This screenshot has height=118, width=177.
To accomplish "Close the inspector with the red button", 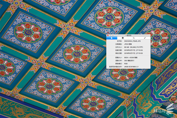I will click(x=108, y=35).
